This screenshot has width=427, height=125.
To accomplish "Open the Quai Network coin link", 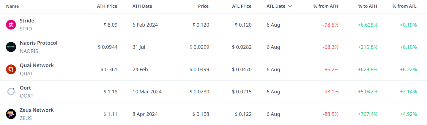I will pos(37,65).
